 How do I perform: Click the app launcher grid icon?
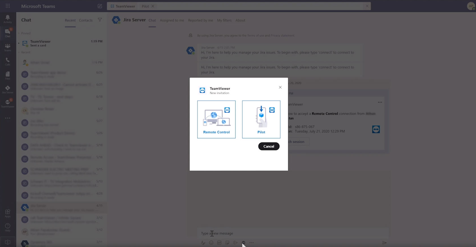tap(8, 6)
